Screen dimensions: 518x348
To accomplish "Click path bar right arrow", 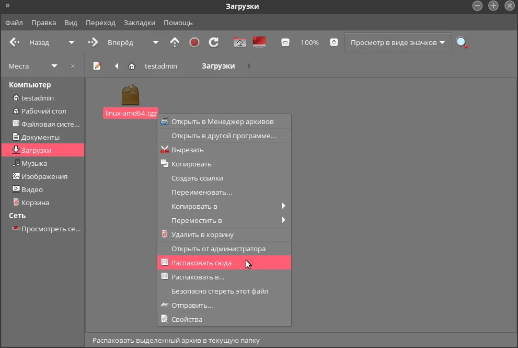I will pyautogui.click(x=249, y=66).
